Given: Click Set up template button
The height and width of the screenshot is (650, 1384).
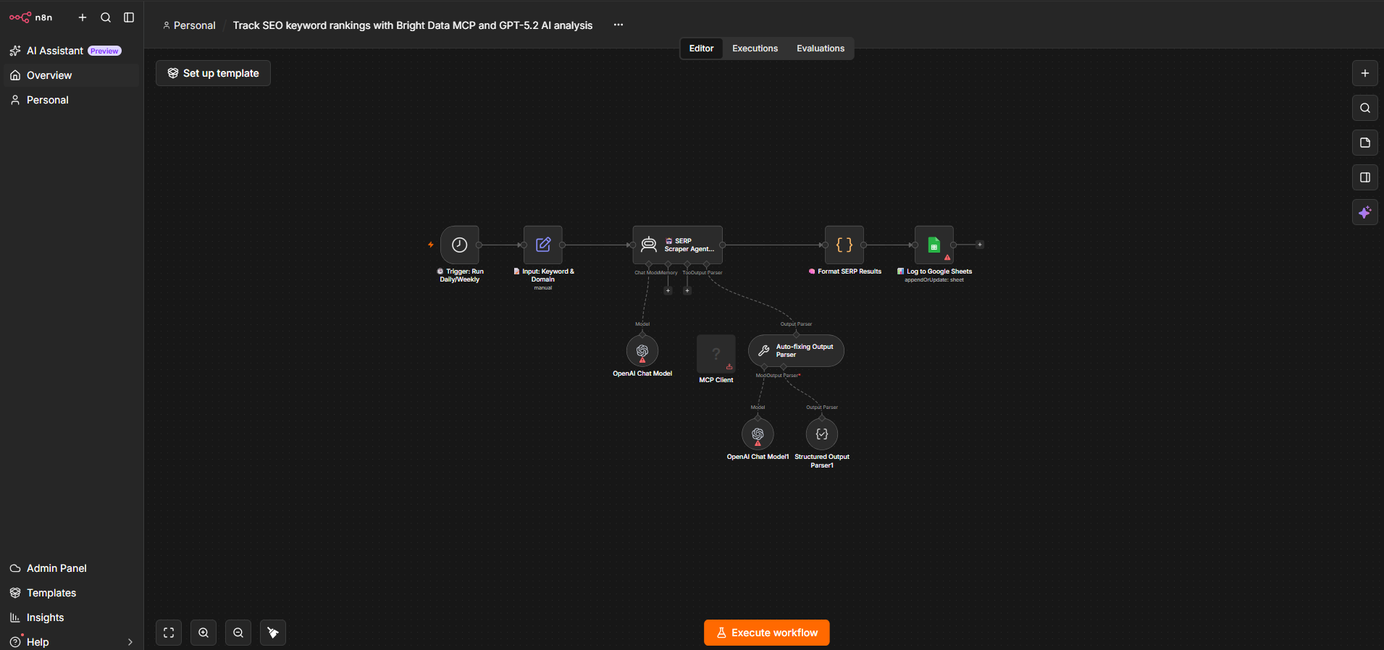Looking at the screenshot, I should click(x=213, y=73).
